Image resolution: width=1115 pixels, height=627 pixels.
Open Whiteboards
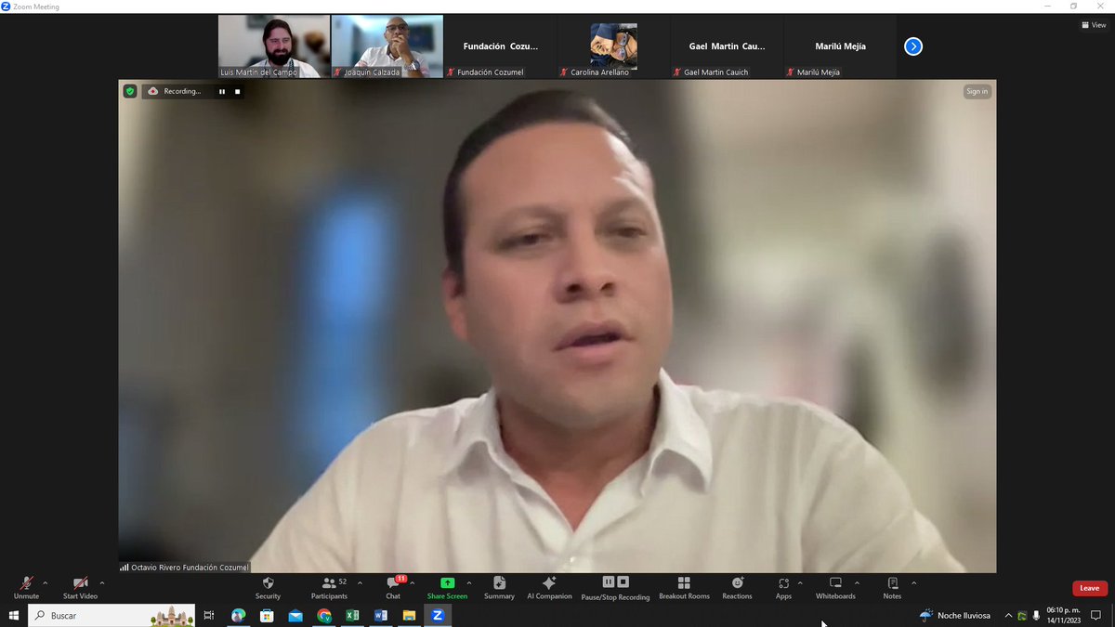coord(835,588)
